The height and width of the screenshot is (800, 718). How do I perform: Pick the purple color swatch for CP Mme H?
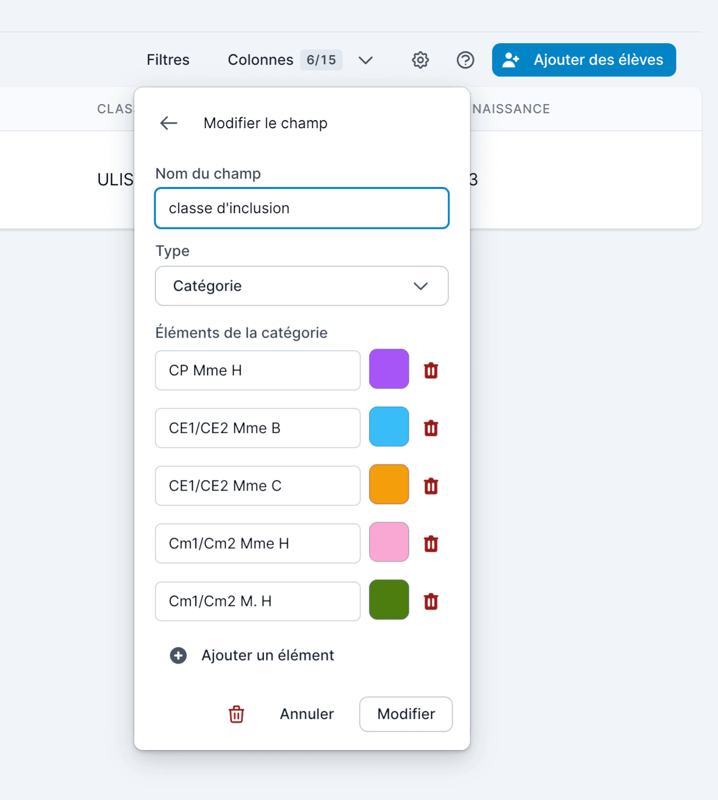pos(389,369)
